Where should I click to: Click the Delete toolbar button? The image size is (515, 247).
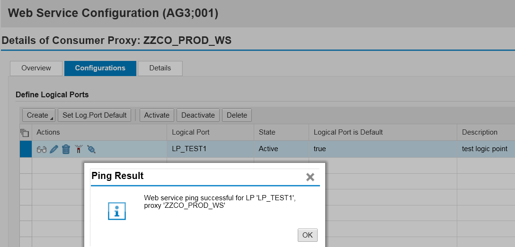[x=237, y=115]
